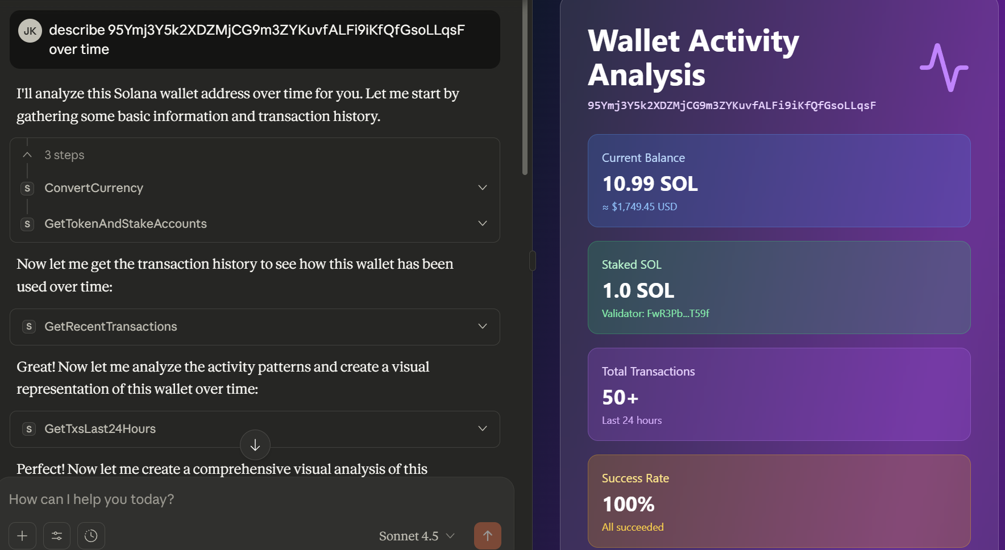Open the Sonnet 4.5 model selector

click(417, 536)
